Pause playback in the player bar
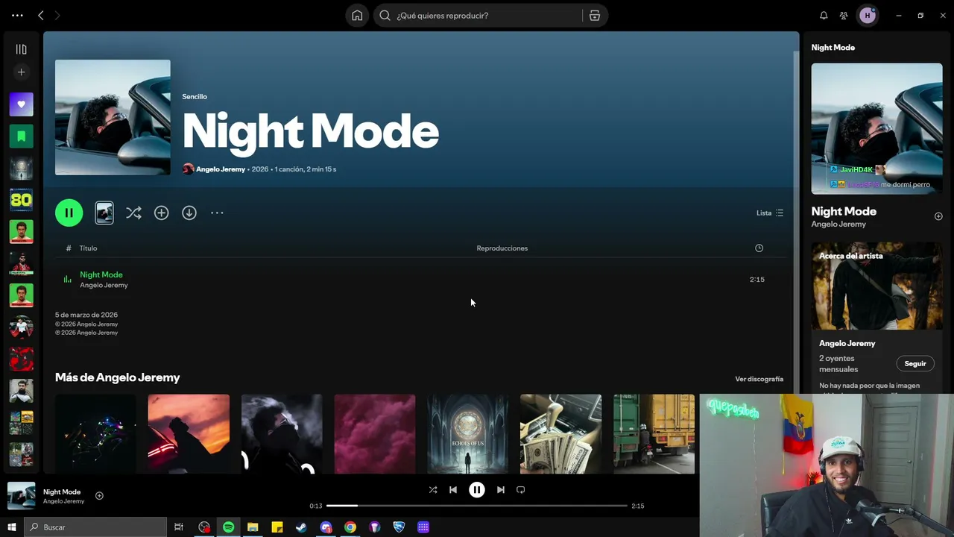Viewport: 954px width, 537px height. 477,490
